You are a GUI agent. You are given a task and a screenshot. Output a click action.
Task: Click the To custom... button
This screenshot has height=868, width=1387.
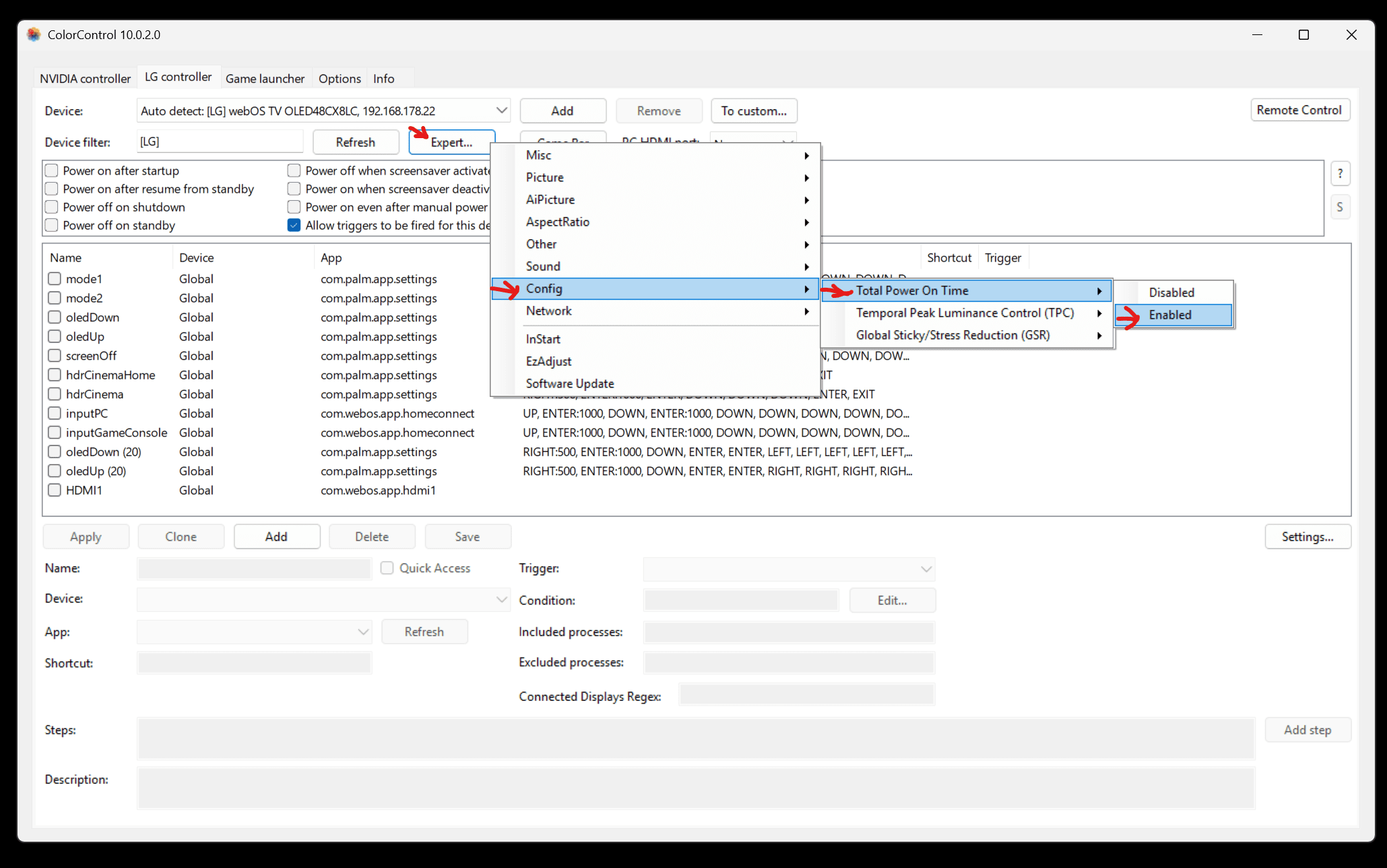[754, 111]
